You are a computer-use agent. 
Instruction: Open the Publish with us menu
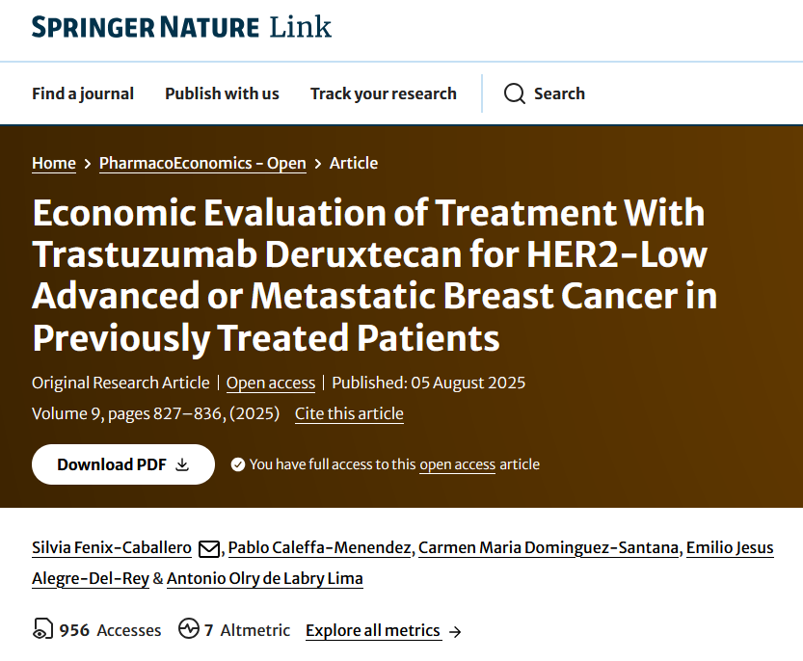click(x=222, y=93)
